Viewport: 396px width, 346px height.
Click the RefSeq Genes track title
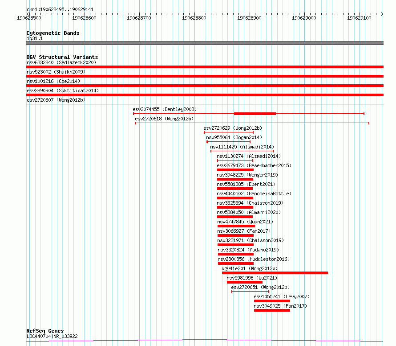click(x=45, y=331)
